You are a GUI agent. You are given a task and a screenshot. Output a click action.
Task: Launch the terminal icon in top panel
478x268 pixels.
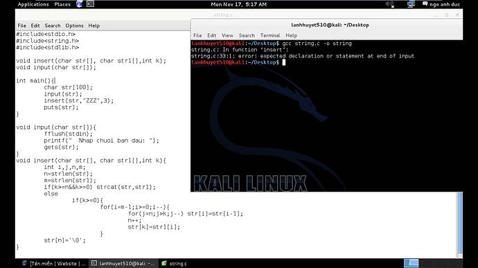pyautogui.click(x=90, y=4)
